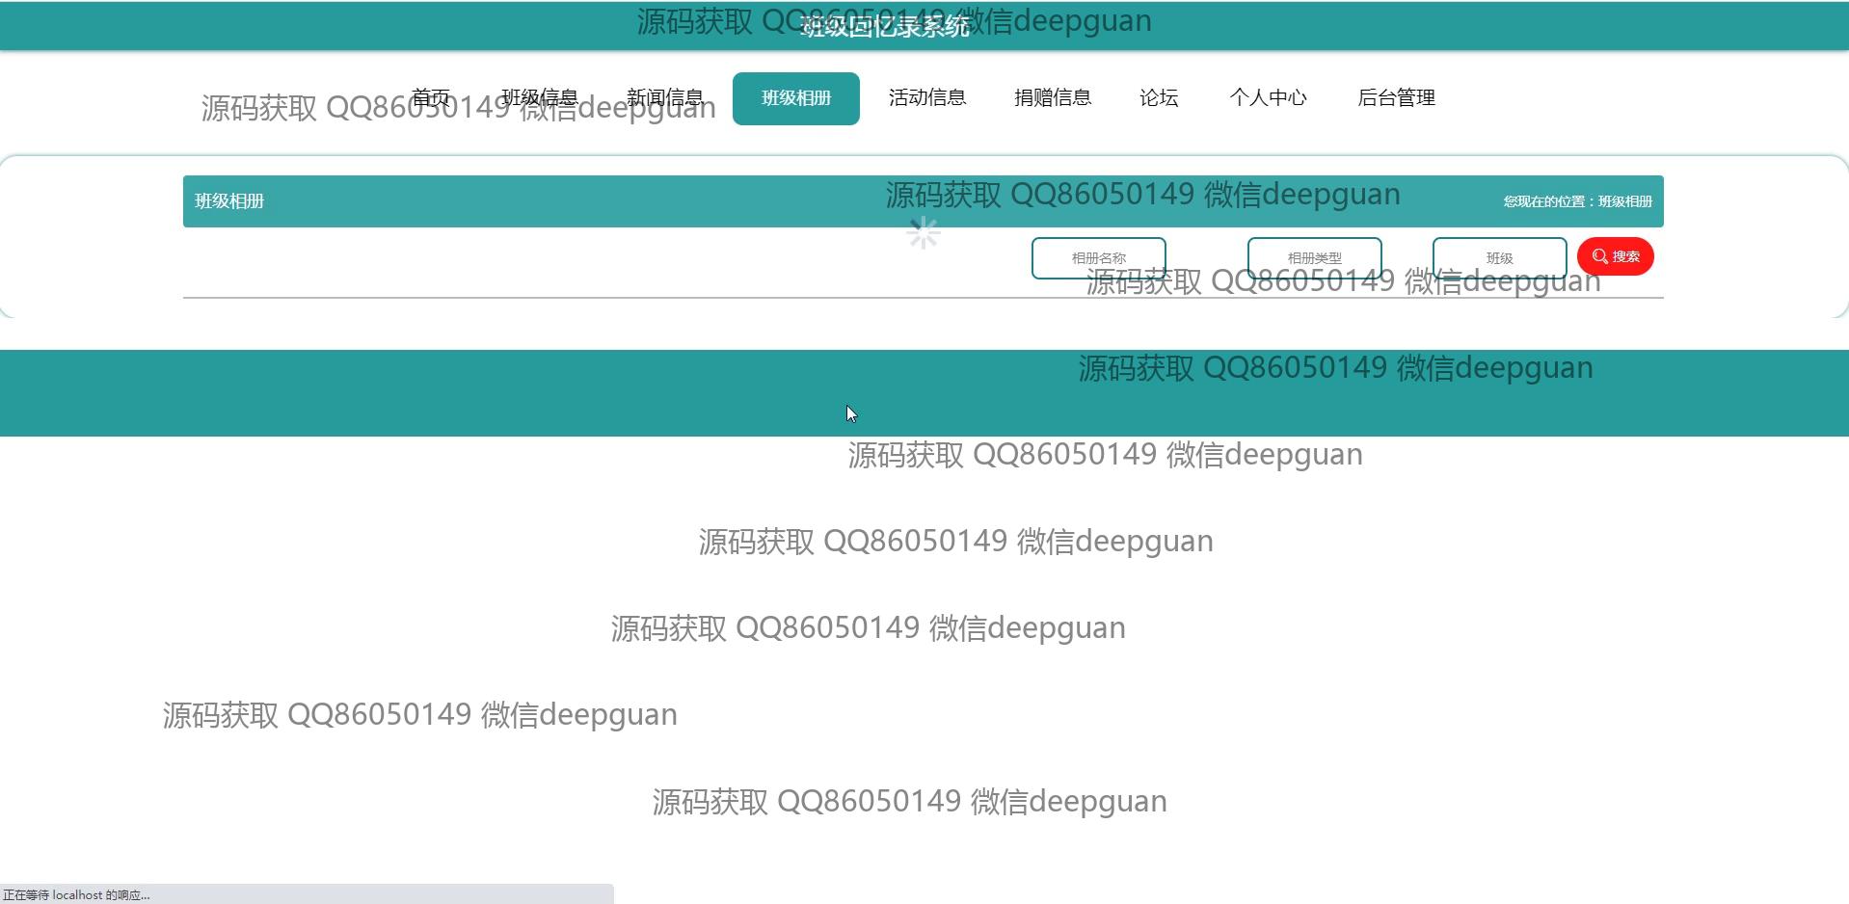The image size is (1849, 904).
Task: Visit the 论坛 forum page
Action: click(x=1158, y=98)
